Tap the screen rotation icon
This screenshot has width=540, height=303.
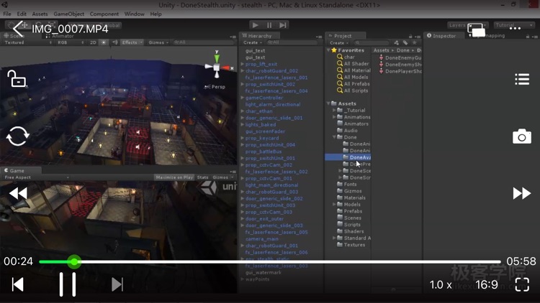(17, 136)
